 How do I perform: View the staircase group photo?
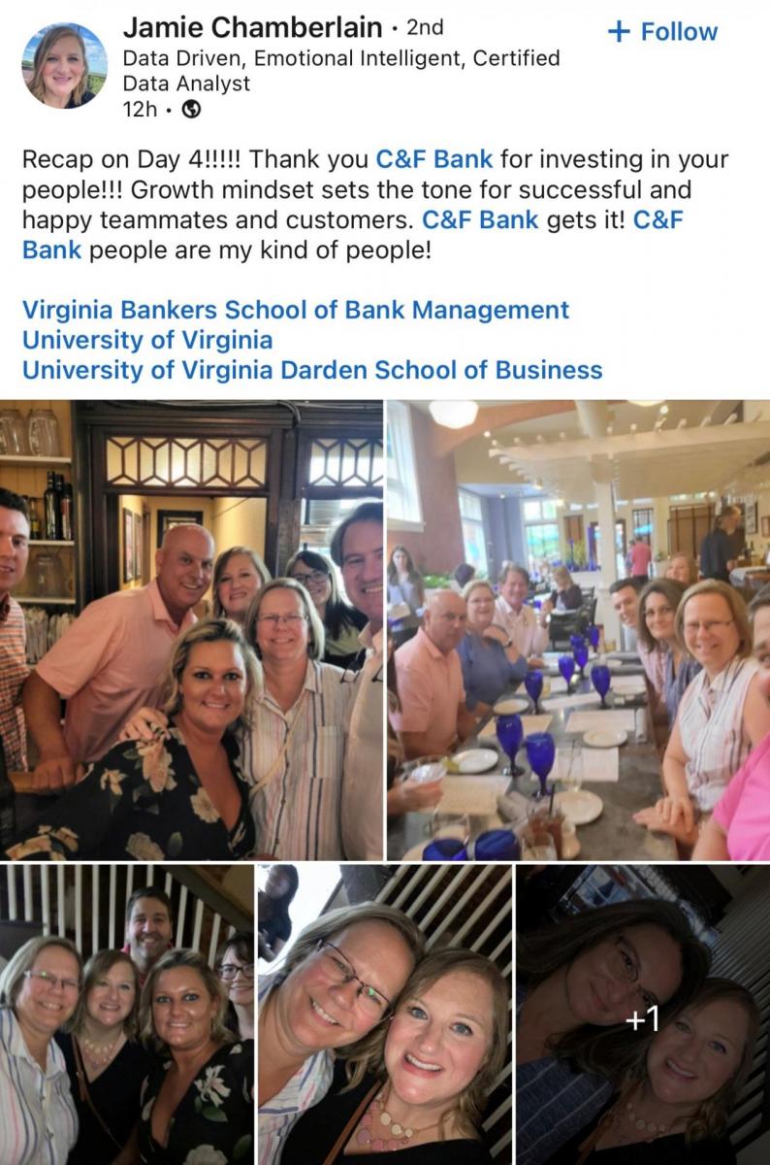click(126, 1015)
